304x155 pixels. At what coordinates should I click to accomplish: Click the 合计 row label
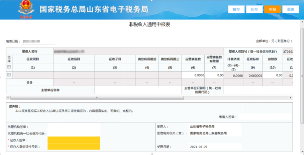[30, 83]
